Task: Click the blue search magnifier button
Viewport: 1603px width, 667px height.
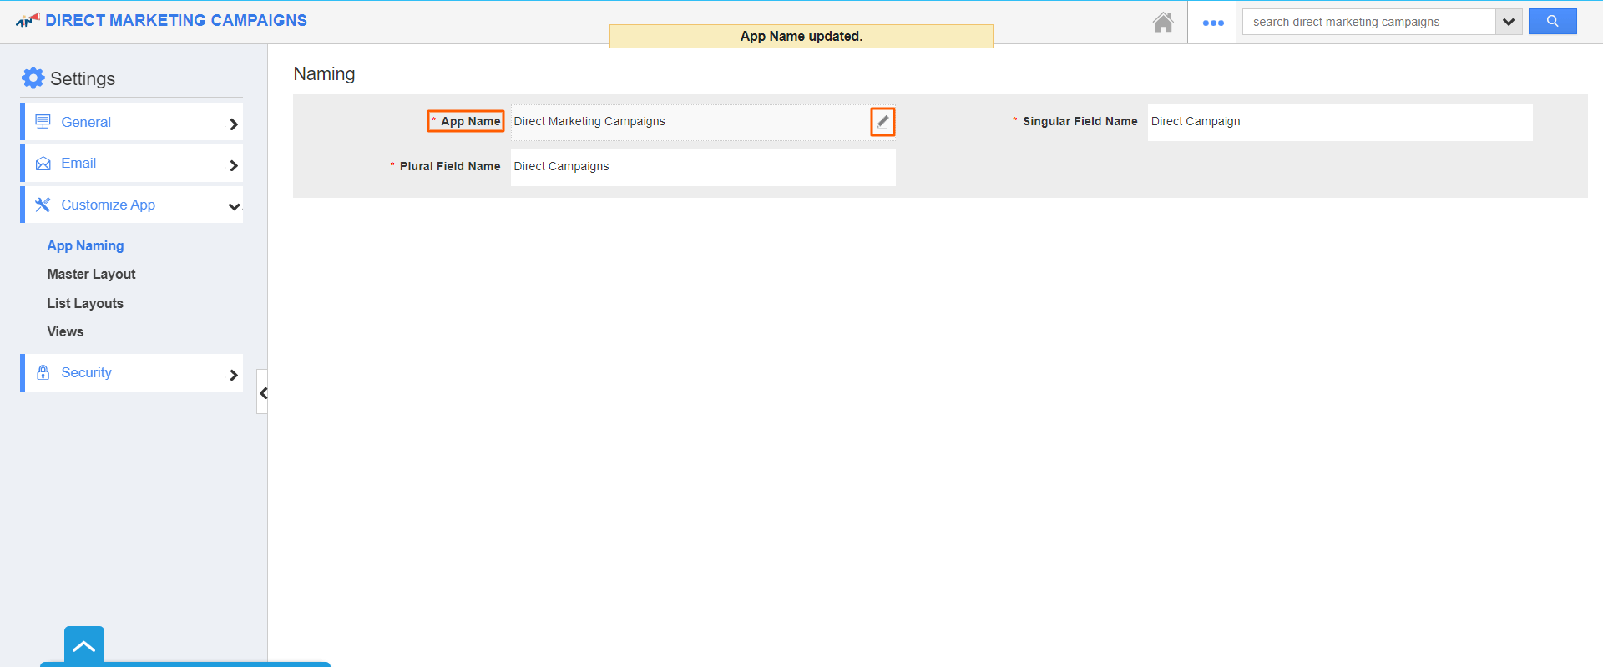Action: click(1552, 22)
